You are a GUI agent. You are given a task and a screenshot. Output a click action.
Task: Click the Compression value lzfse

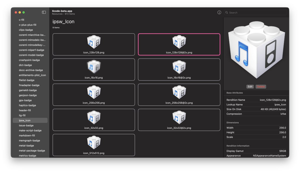pos(283,114)
